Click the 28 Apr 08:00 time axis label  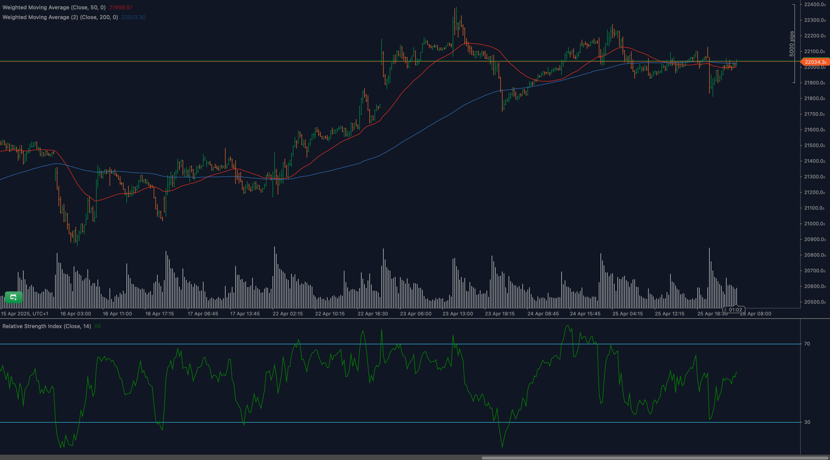point(756,314)
